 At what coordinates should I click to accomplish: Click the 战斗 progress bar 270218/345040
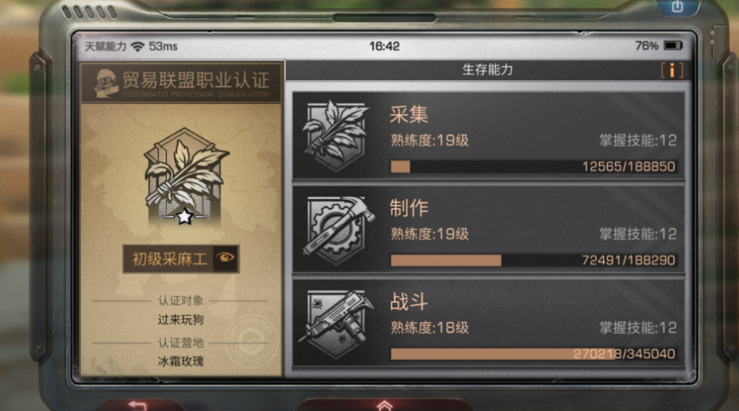pos(533,354)
